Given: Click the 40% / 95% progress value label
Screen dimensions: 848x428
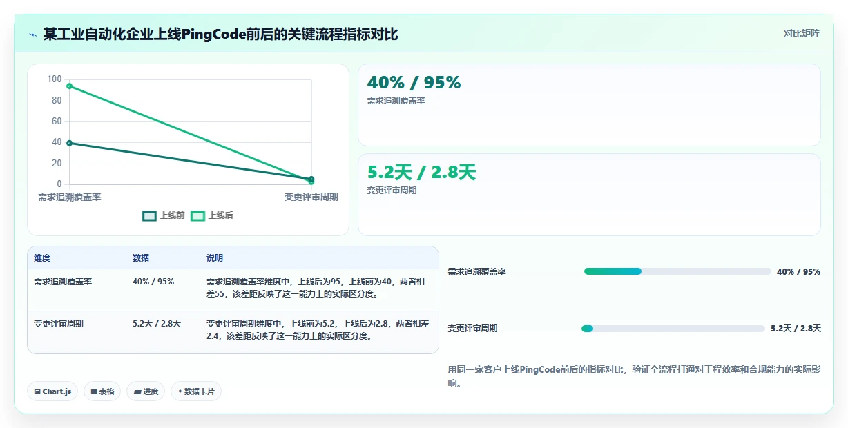Looking at the screenshot, I should (x=798, y=272).
